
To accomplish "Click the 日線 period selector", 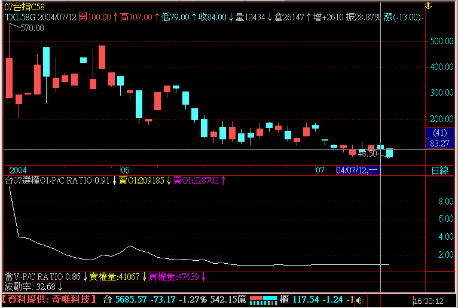I will click(x=440, y=170).
